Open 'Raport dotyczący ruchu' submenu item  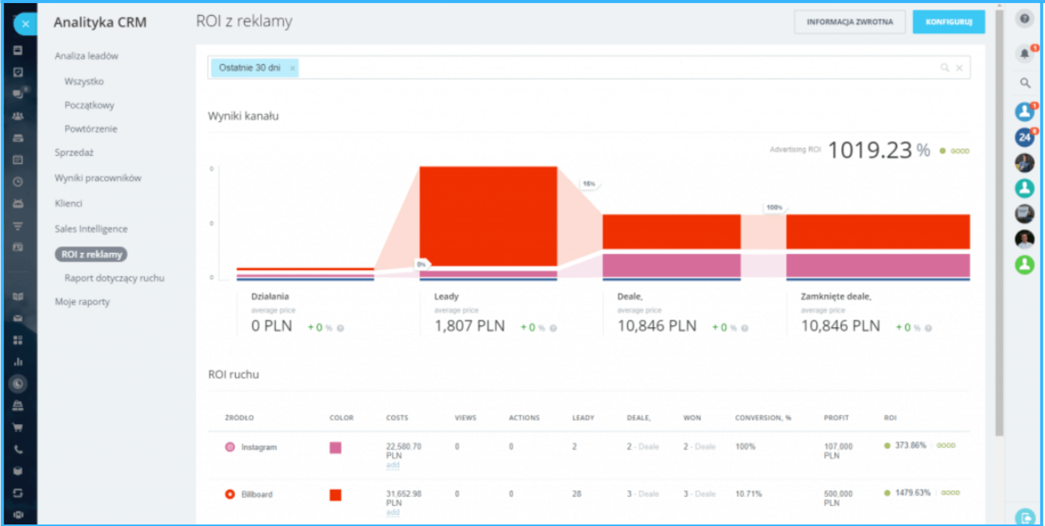pyautogui.click(x=114, y=278)
